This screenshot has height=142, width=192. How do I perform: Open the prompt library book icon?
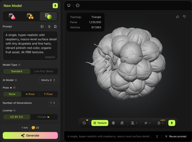click(x=55, y=27)
